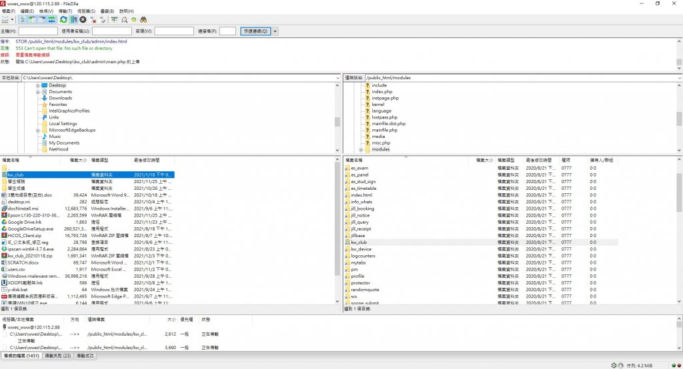
Task: Select kernel in the remote tree
Action: tap(378, 105)
